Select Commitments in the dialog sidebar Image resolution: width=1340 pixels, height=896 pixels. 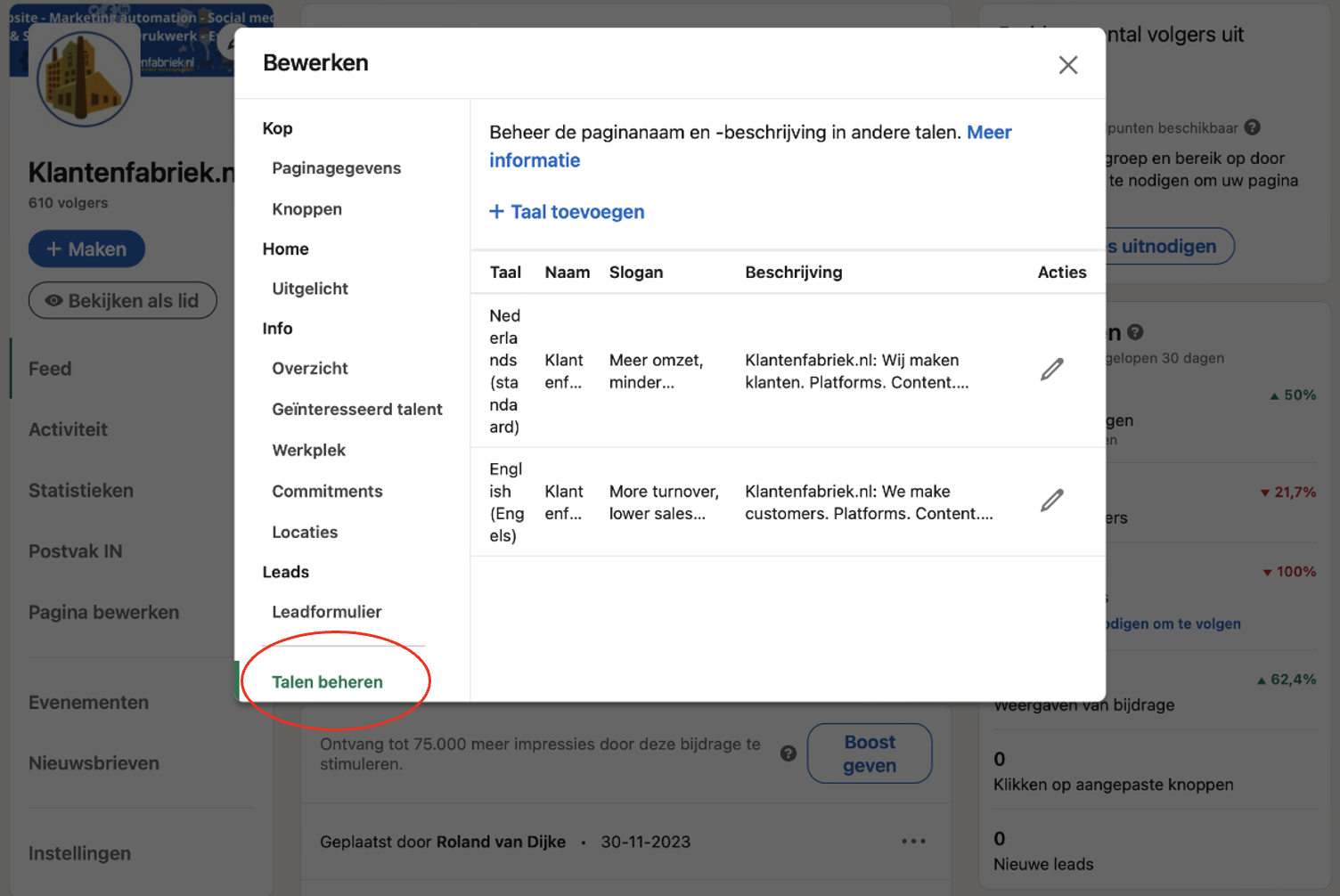(x=327, y=492)
